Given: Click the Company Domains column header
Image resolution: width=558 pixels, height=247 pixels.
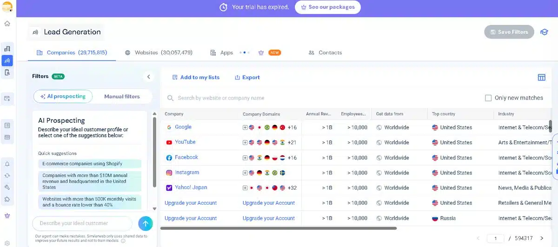Looking at the screenshot, I should click(x=261, y=114).
